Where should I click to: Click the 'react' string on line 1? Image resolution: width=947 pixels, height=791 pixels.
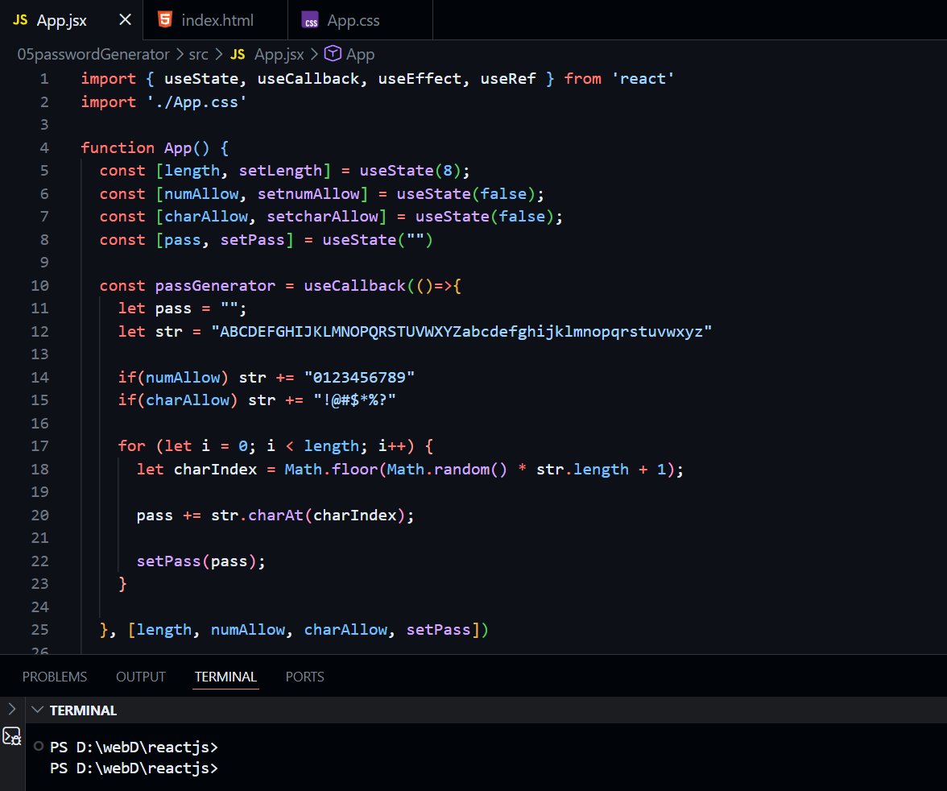643,79
